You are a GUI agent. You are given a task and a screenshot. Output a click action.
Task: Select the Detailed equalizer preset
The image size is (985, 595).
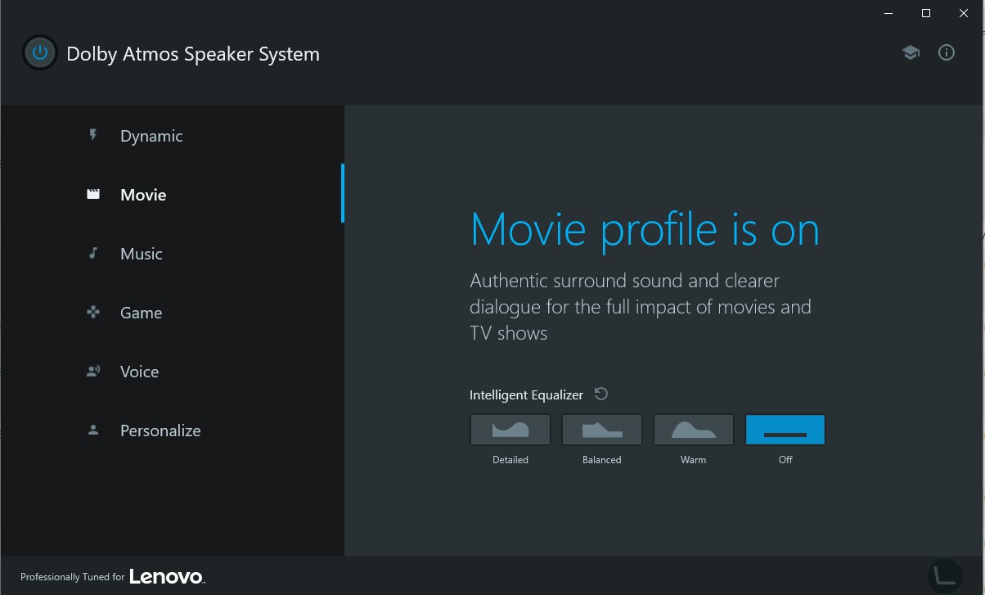tap(510, 430)
